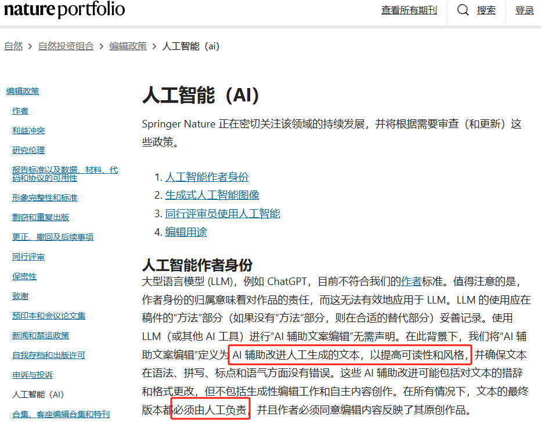Open 研究伦理 sidebar page

28,151
